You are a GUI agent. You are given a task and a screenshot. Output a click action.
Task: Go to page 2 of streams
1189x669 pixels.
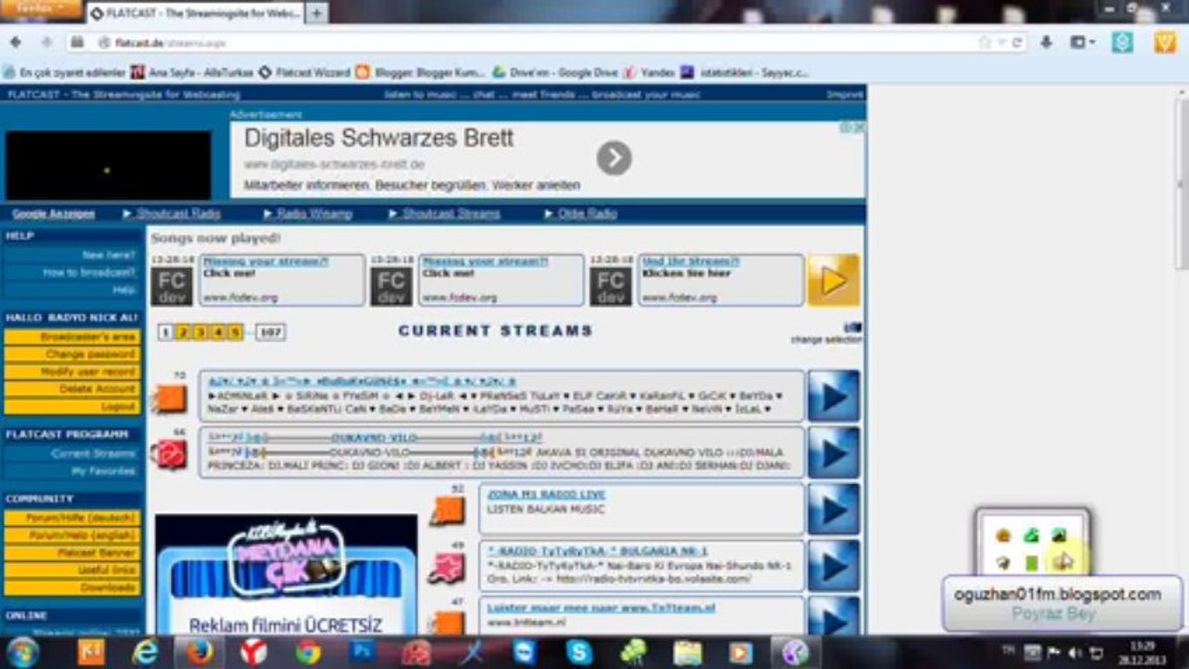[x=183, y=332]
